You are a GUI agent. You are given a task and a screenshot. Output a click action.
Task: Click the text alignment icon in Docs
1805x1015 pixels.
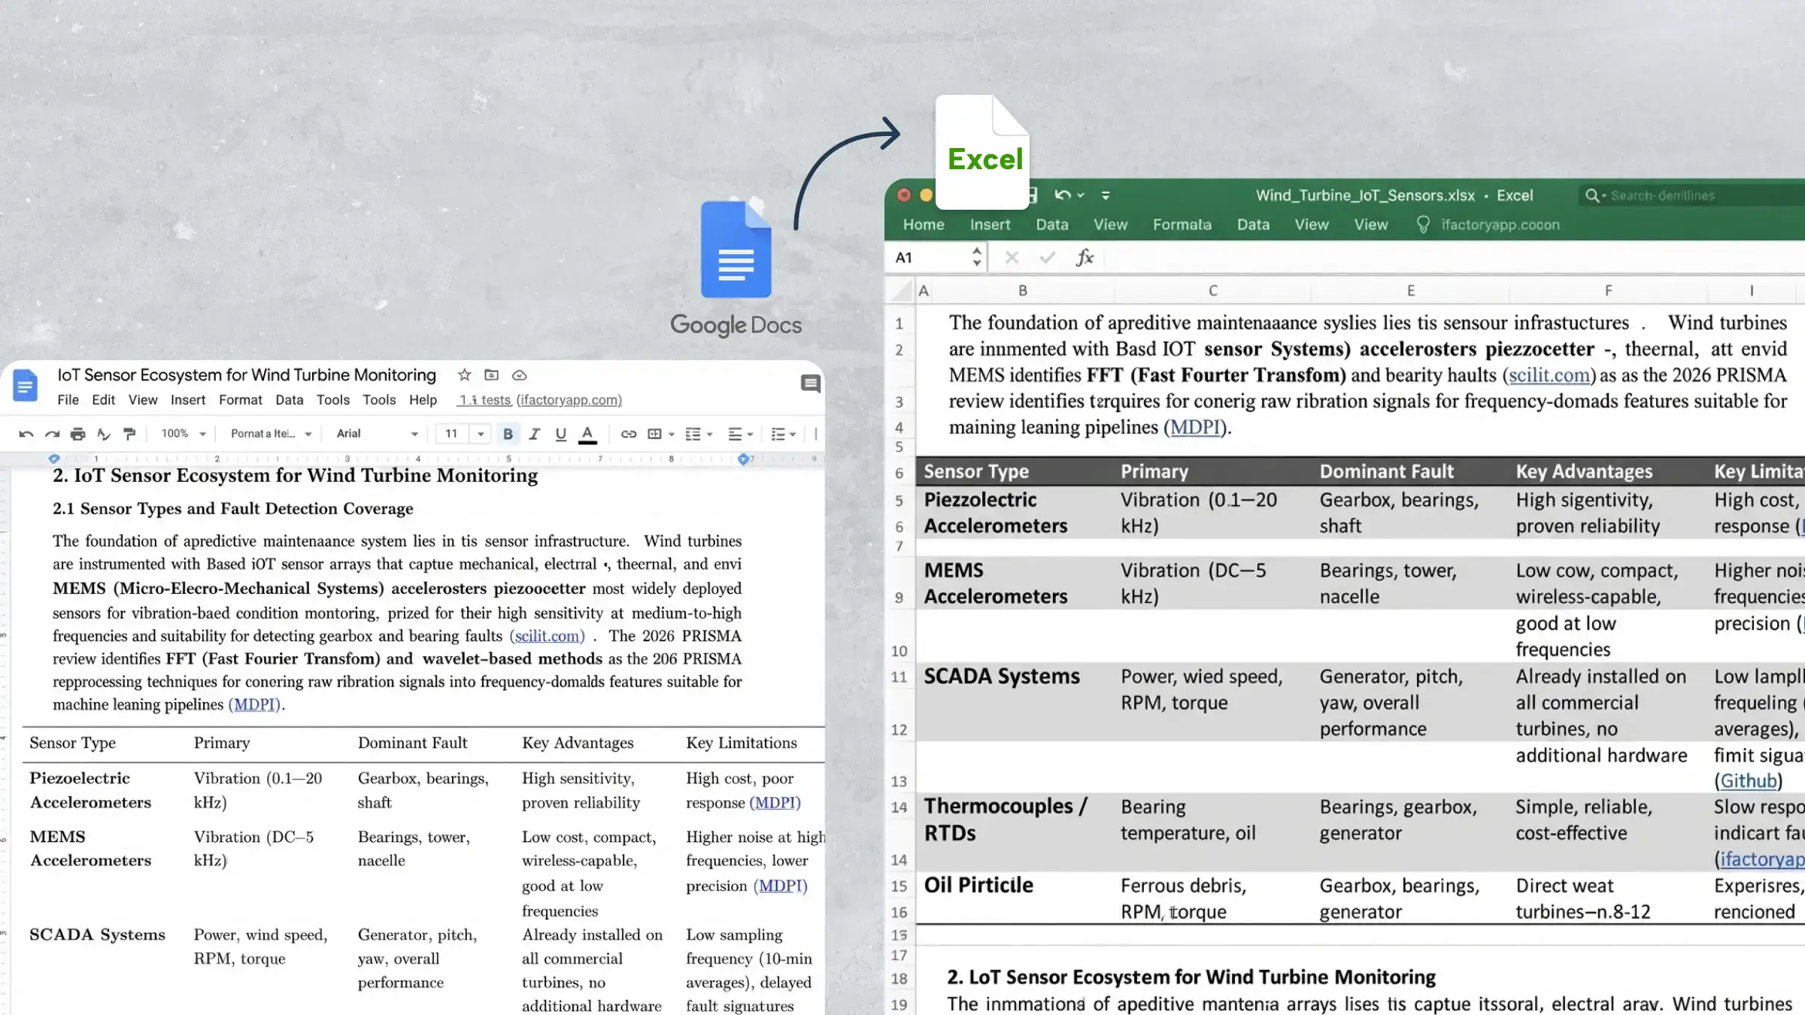(x=735, y=434)
